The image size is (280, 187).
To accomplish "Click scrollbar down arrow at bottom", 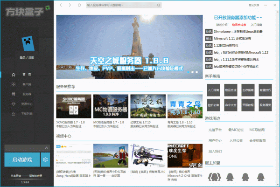I will pyautogui.click(x=278, y=184).
